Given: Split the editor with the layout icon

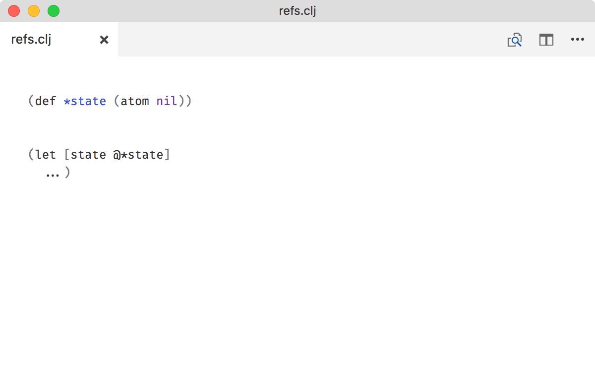Looking at the screenshot, I should click(546, 40).
